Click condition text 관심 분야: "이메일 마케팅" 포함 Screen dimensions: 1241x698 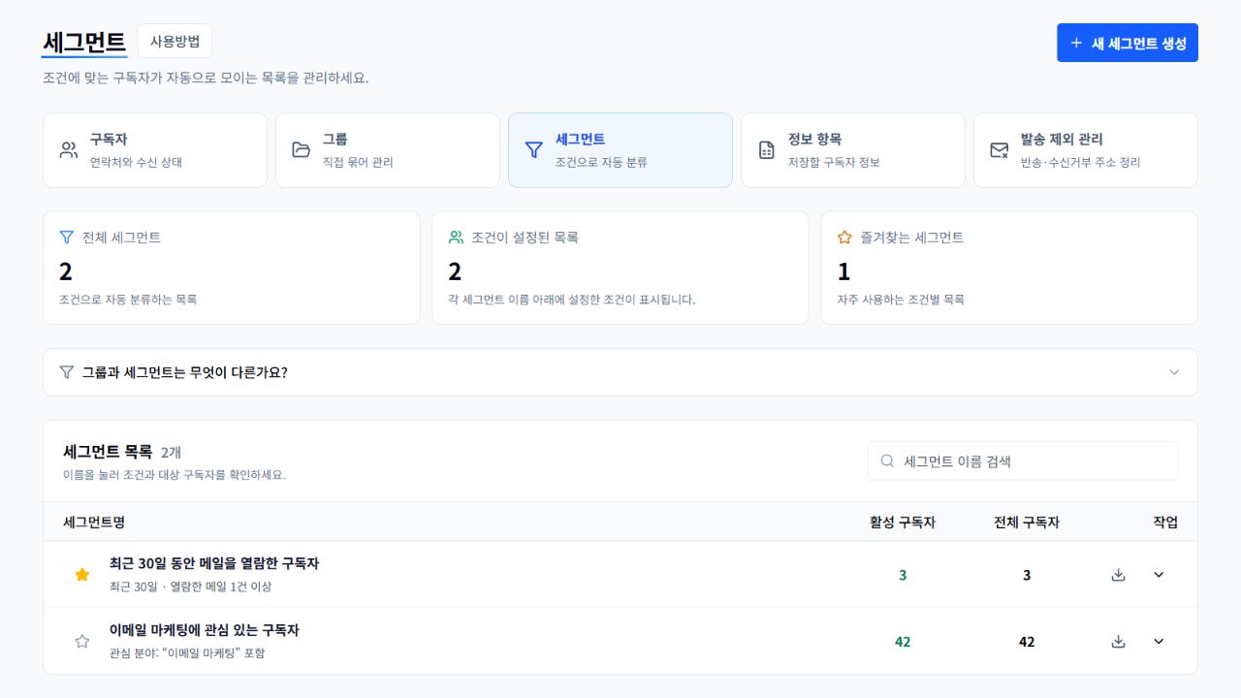187,653
